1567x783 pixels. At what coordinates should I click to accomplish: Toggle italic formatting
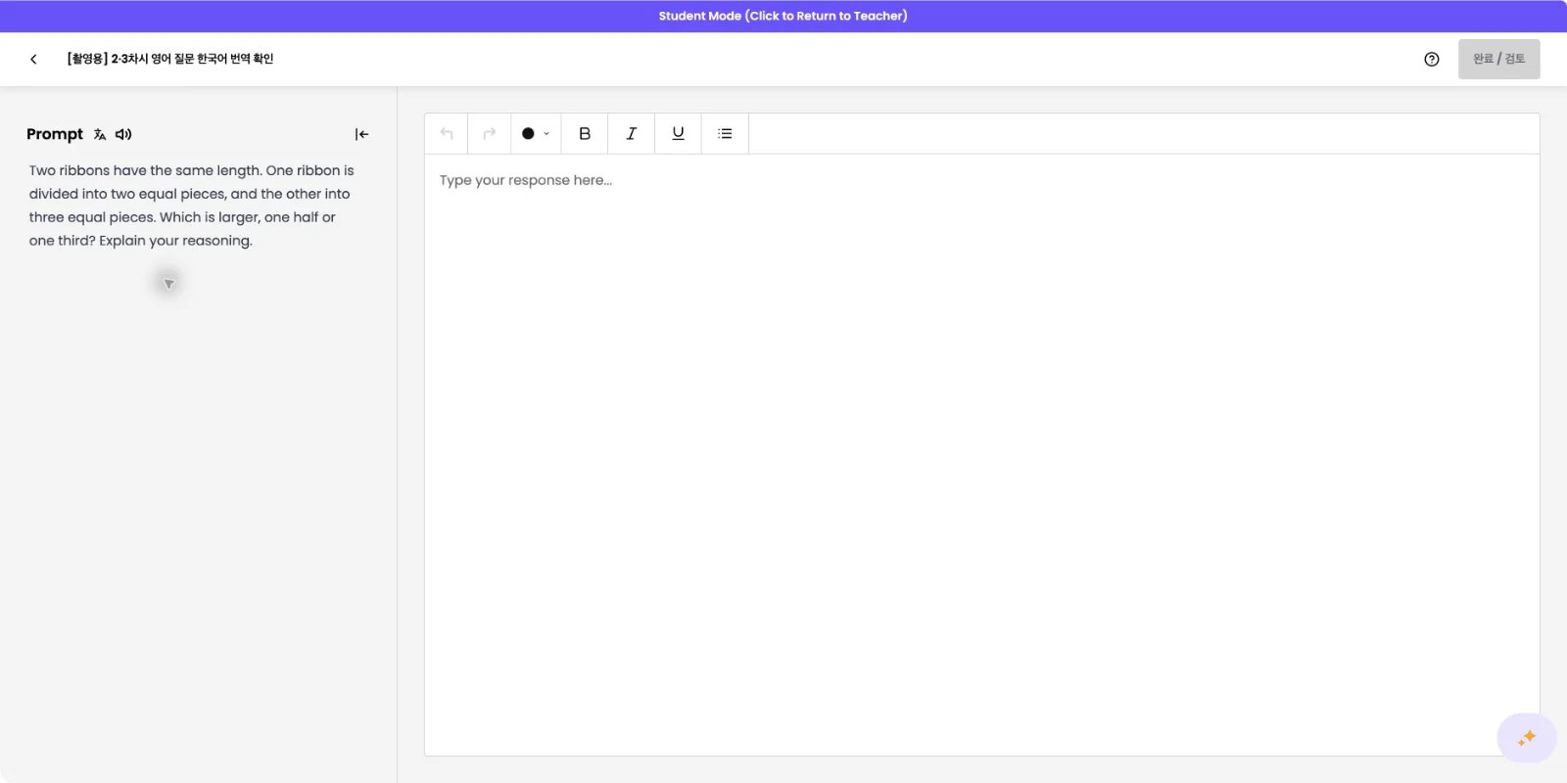(x=632, y=133)
